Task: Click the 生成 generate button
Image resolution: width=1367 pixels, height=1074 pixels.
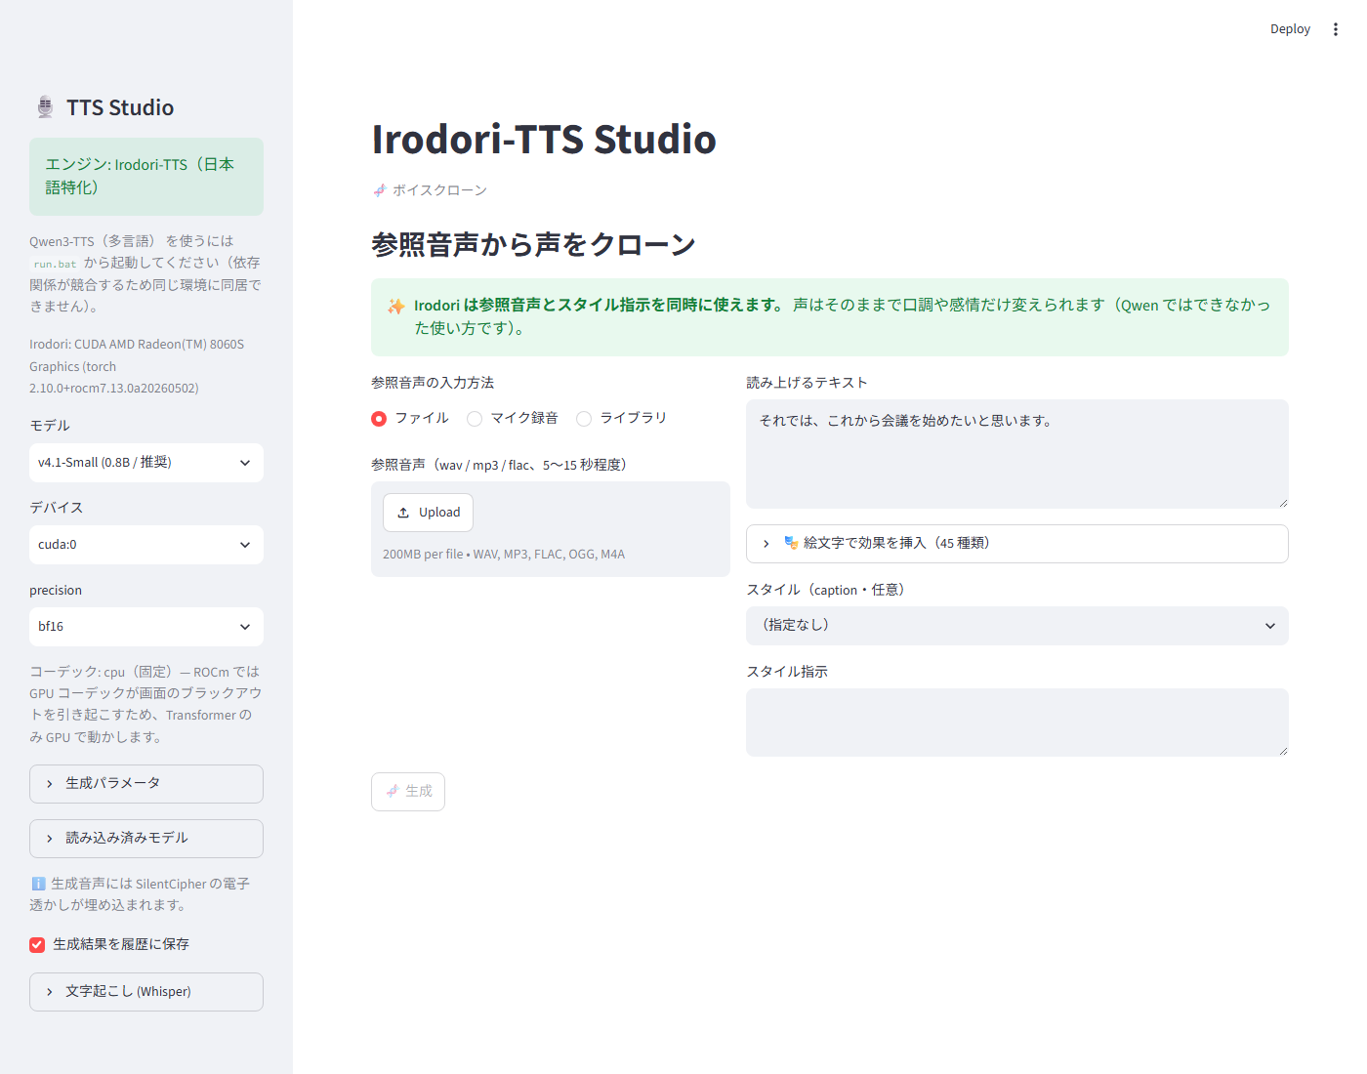Action: point(408,792)
